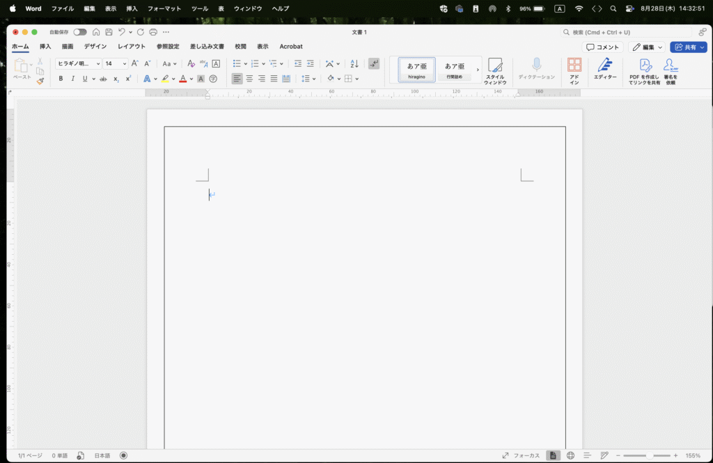
Task: Click the Comments (コメント) button
Action: 603,47
